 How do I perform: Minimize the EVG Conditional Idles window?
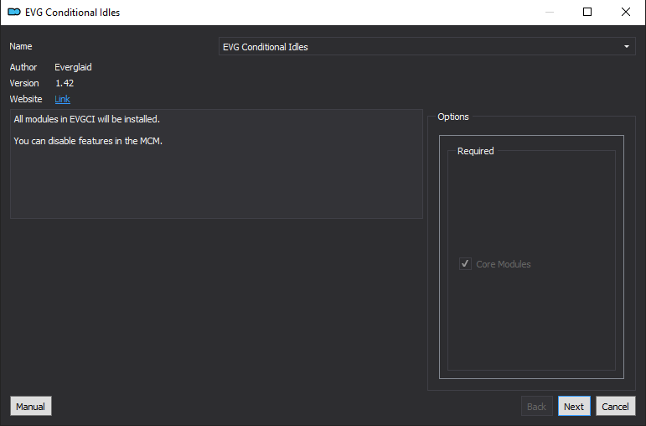549,12
